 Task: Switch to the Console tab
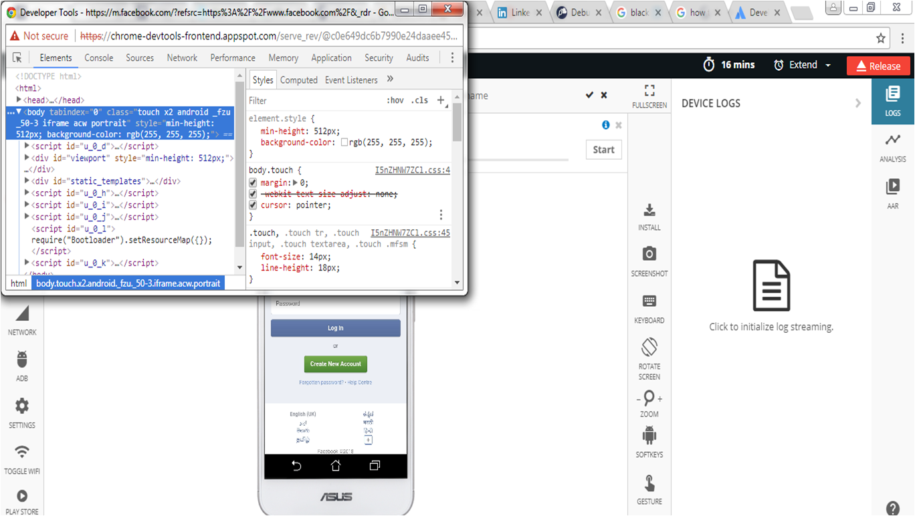(x=99, y=58)
